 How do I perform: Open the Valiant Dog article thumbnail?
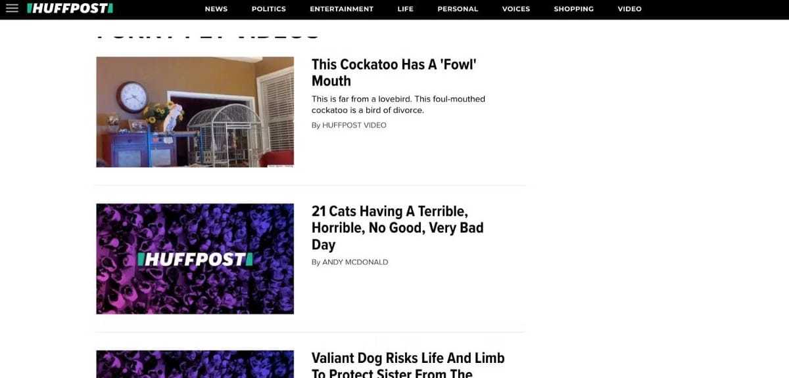(195, 364)
